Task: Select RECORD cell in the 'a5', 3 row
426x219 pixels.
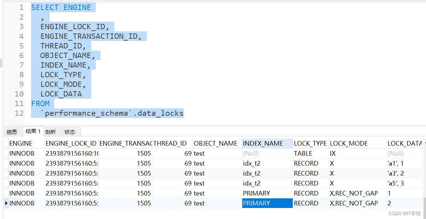Action: [x=311, y=183]
